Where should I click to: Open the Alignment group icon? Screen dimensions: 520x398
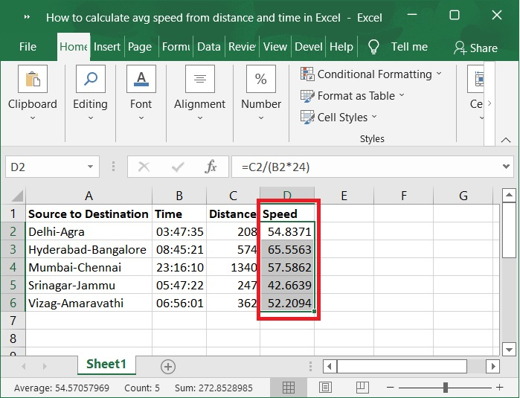pyautogui.click(x=199, y=80)
